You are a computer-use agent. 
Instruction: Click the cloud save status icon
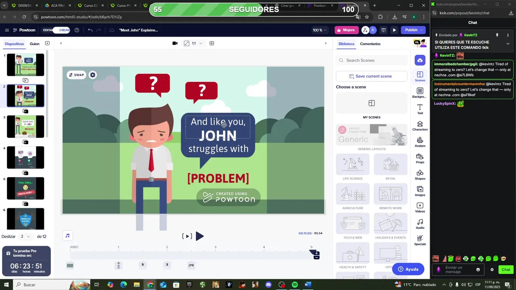click(x=112, y=30)
